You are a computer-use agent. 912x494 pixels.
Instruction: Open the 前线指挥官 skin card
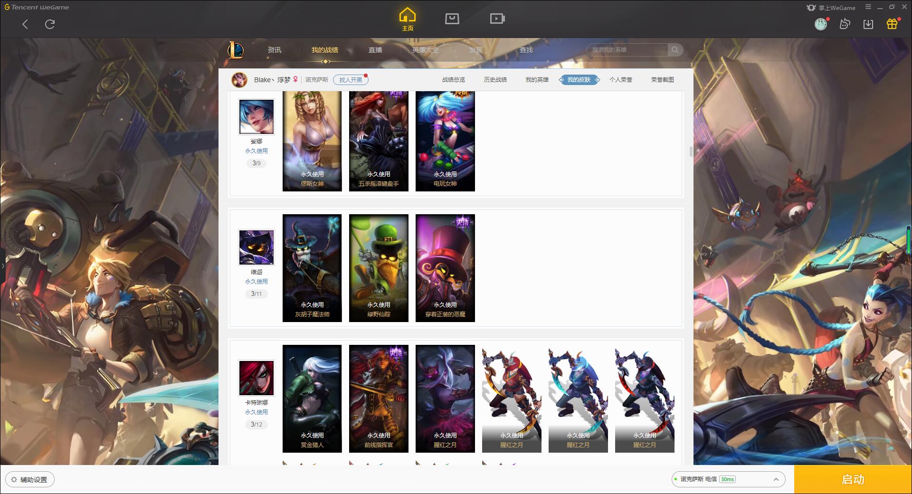pos(379,399)
